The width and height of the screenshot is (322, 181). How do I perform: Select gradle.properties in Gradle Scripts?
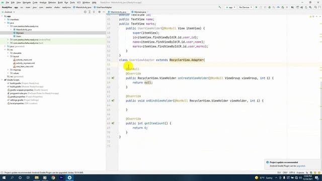coord(18,97)
